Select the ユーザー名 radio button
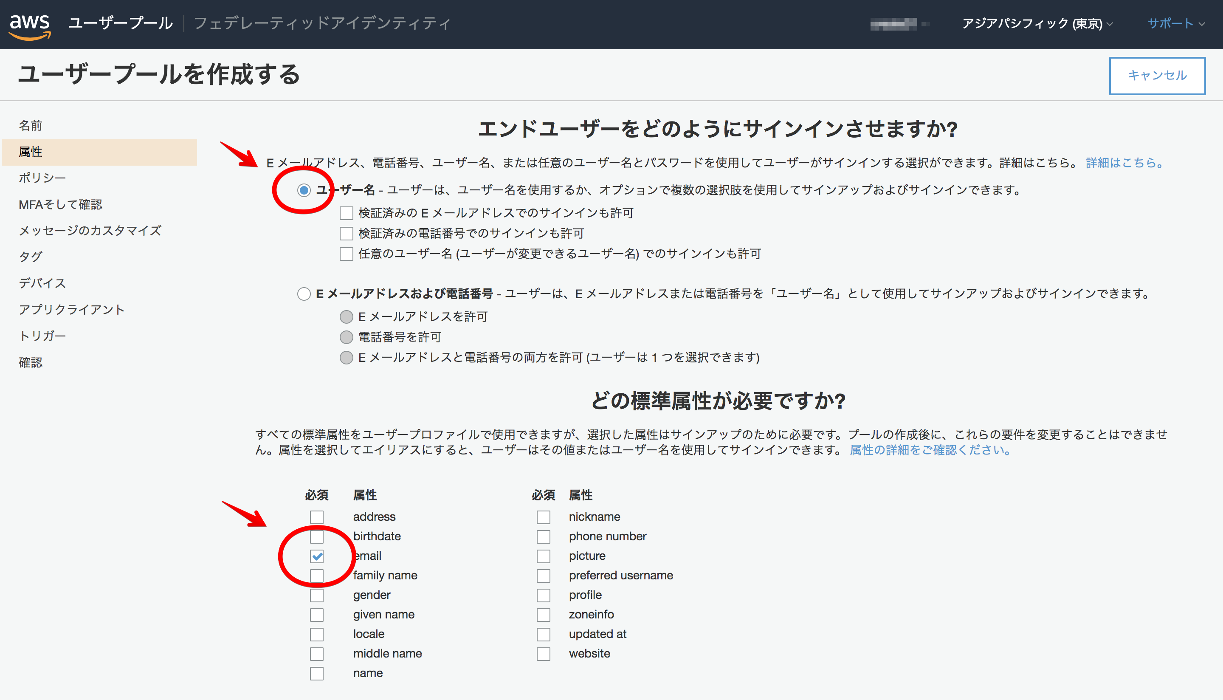 point(304,190)
